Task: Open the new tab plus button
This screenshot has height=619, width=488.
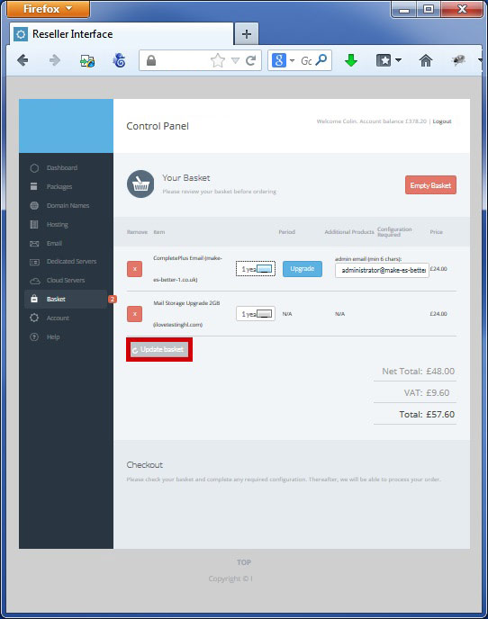Action: coord(247,34)
